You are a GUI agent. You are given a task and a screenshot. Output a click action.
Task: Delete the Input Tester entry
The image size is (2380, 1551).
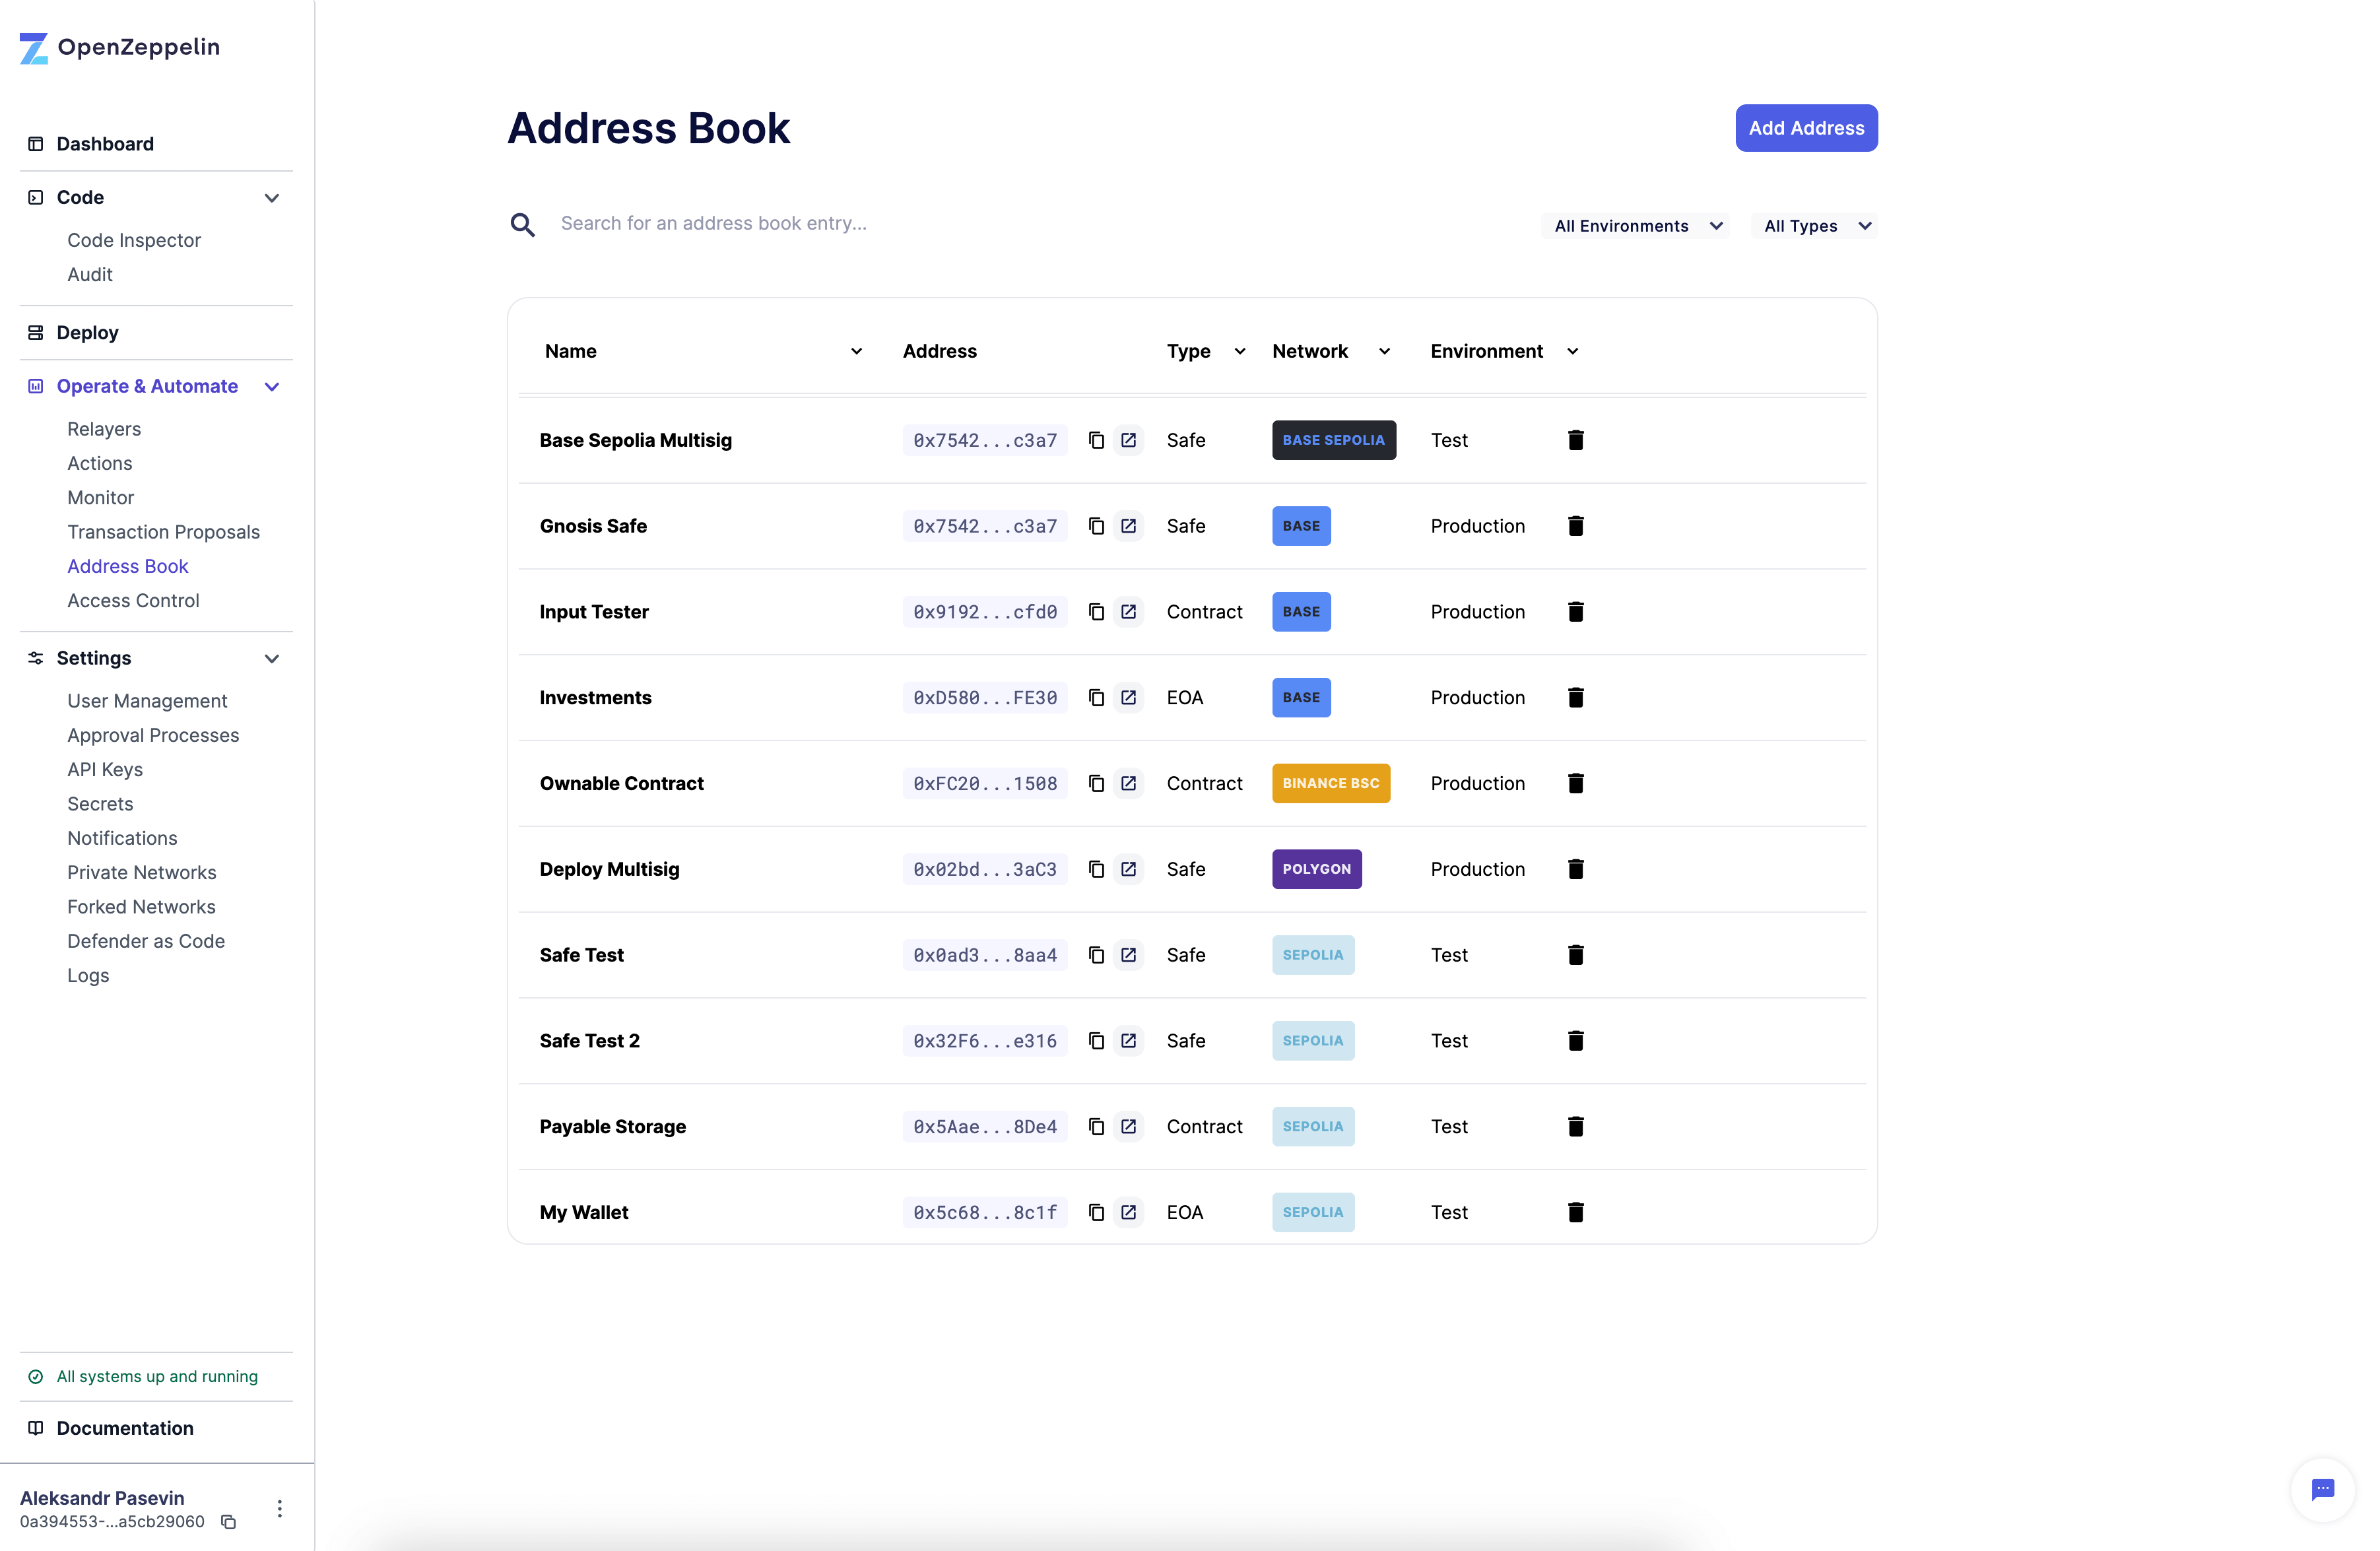click(1576, 611)
